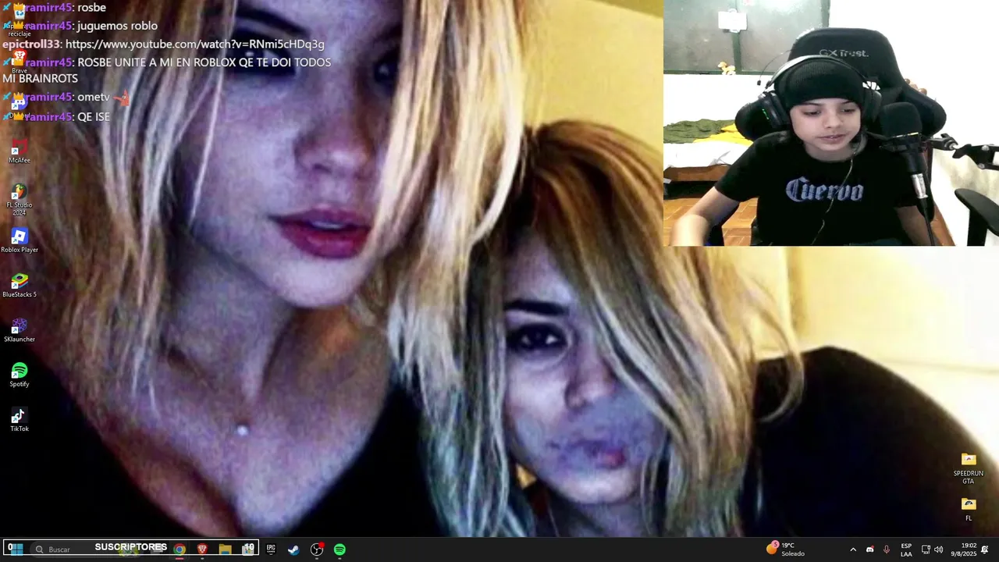Click the "juguemos roblo" chat message

pos(117,26)
